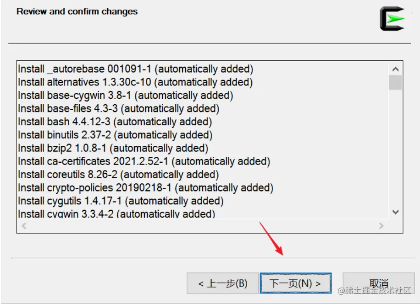This screenshot has width=420, height=304.
Task: Select the Install cygutils 1.4.17-1 line
Action: pyautogui.click(x=121, y=201)
